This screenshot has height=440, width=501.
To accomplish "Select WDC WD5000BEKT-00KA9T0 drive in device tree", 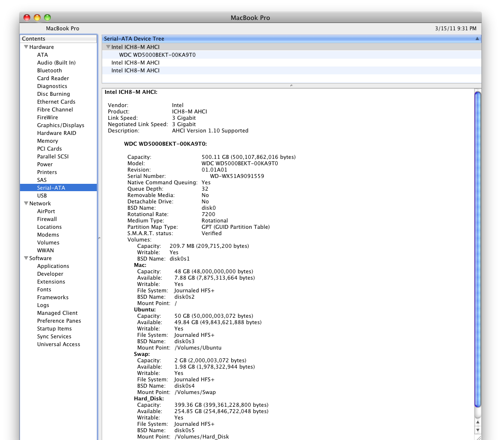I will (291, 55).
